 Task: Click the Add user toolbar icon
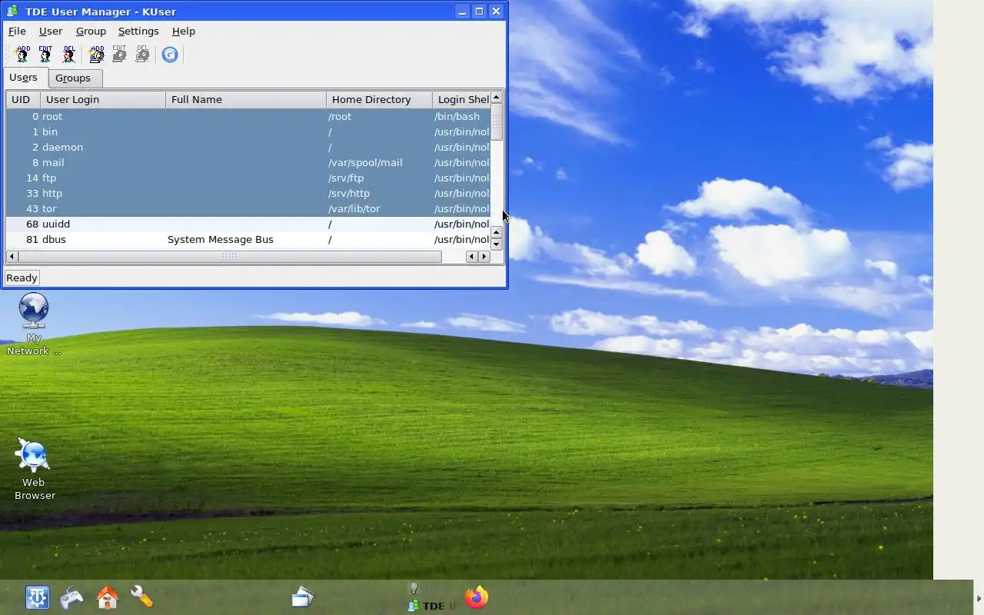22,54
